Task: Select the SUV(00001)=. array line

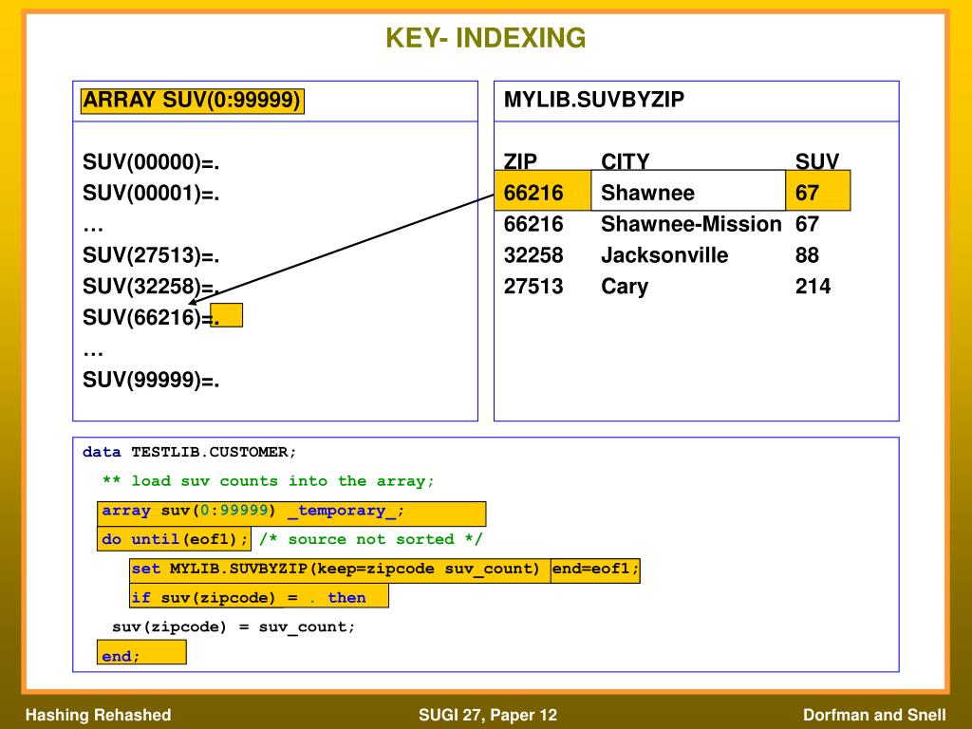Action: point(151,194)
